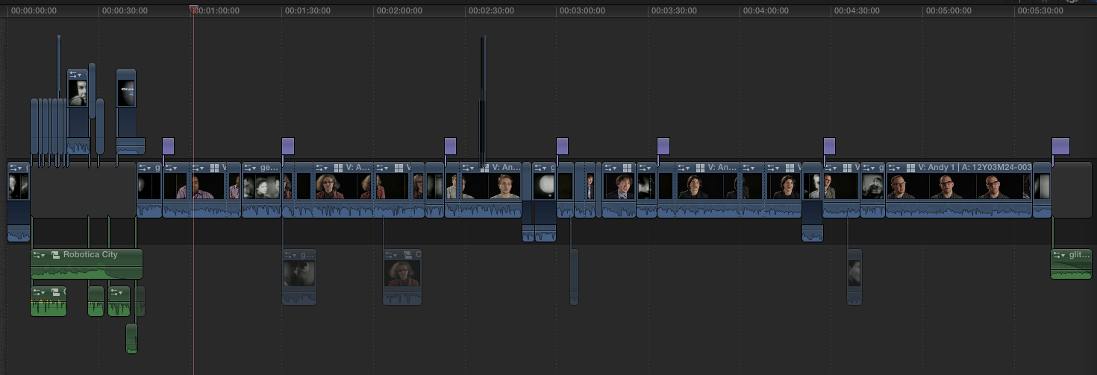Select connected woman-with-glasses clip below the storyline
This screenshot has height=375, width=1097.
pyautogui.click(x=402, y=277)
